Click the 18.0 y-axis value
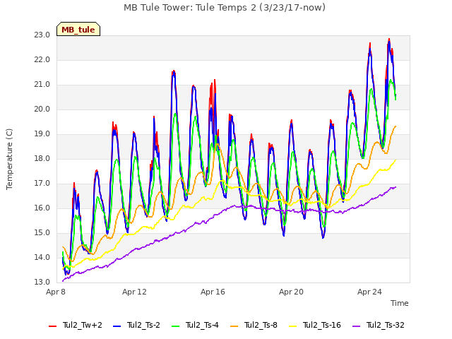Screen dimensions: 452x339 pyautogui.click(x=42, y=159)
